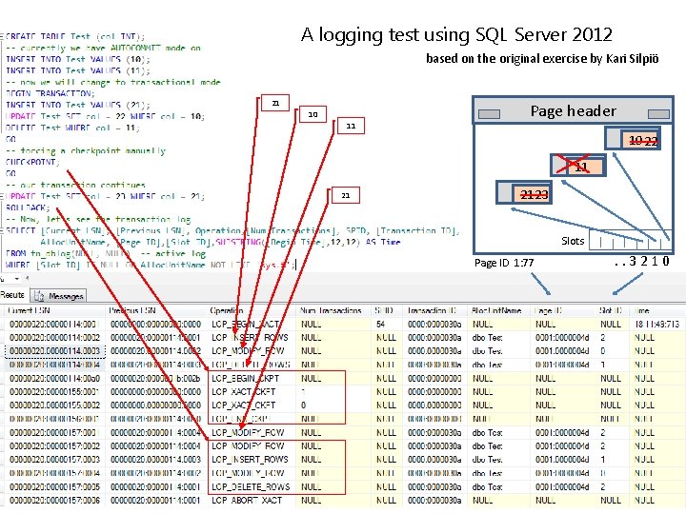The height and width of the screenshot is (514, 686).
Task: Click the BEGIN TRANSACTION; code line
Action: (x=50, y=93)
